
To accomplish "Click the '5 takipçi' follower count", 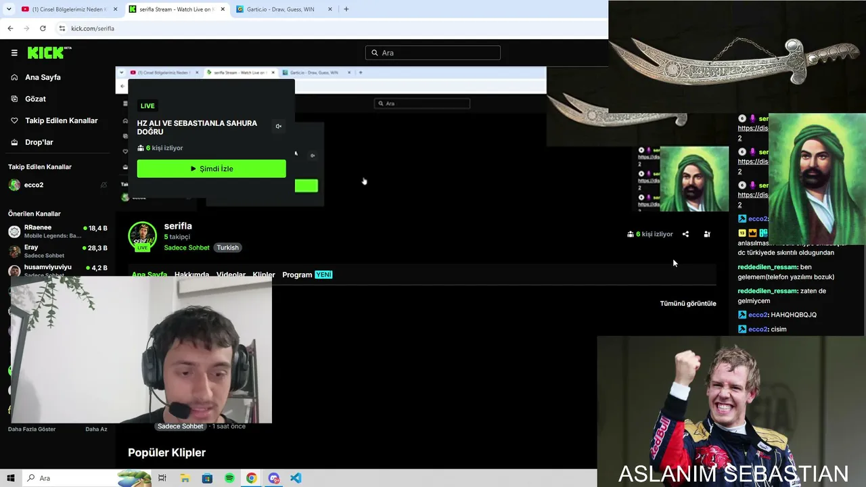I will [x=177, y=237].
